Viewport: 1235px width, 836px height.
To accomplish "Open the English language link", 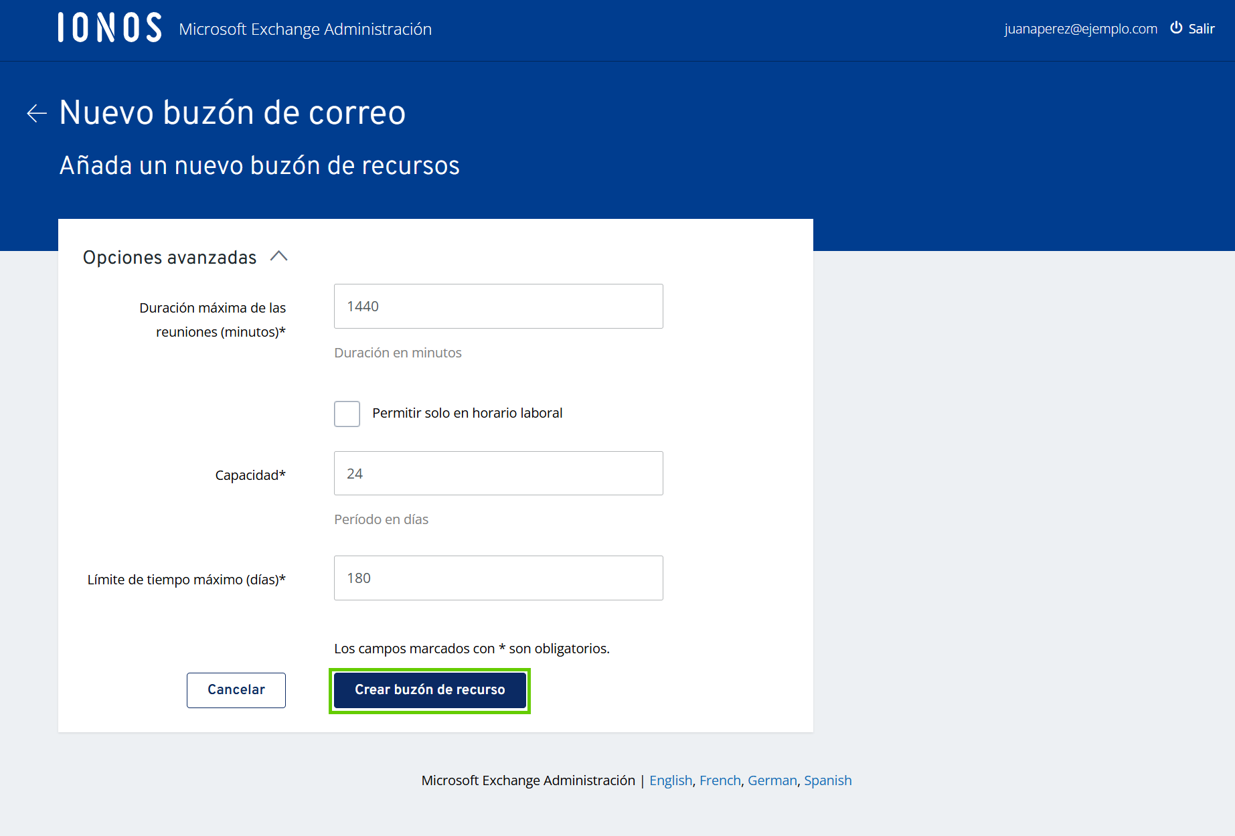I will tap(670, 780).
